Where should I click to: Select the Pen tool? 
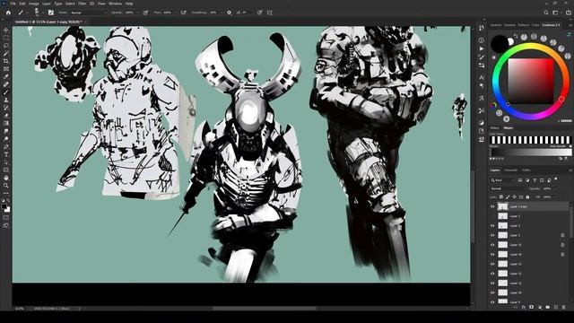6,146
